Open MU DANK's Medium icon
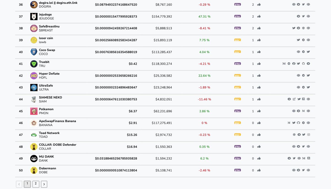Screen dimensions: 331x189 pyautogui.click(x=304, y=158)
